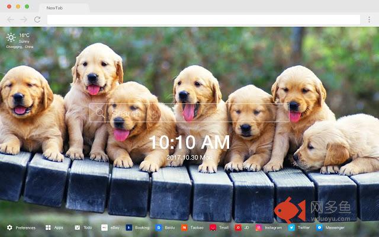Open the Messenger text link
Viewport: 379px width, 237px height.
pos(335,228)
